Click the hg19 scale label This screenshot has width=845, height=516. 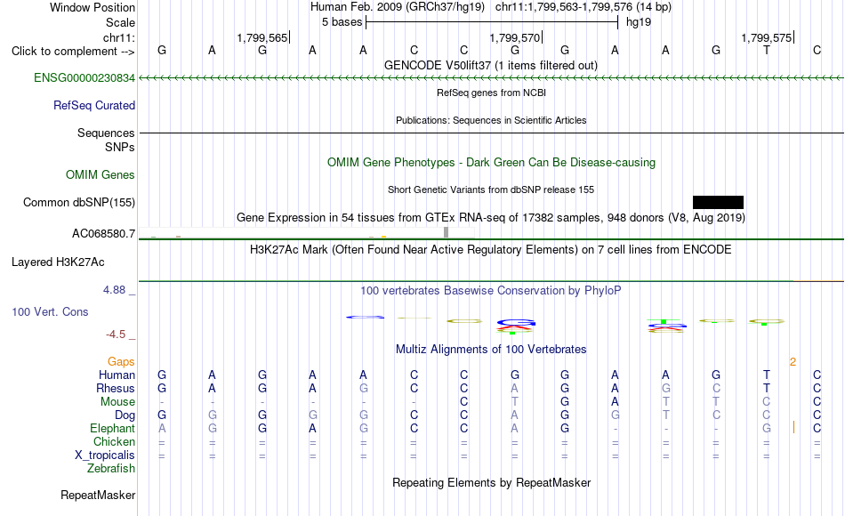[x=639, y=22]
